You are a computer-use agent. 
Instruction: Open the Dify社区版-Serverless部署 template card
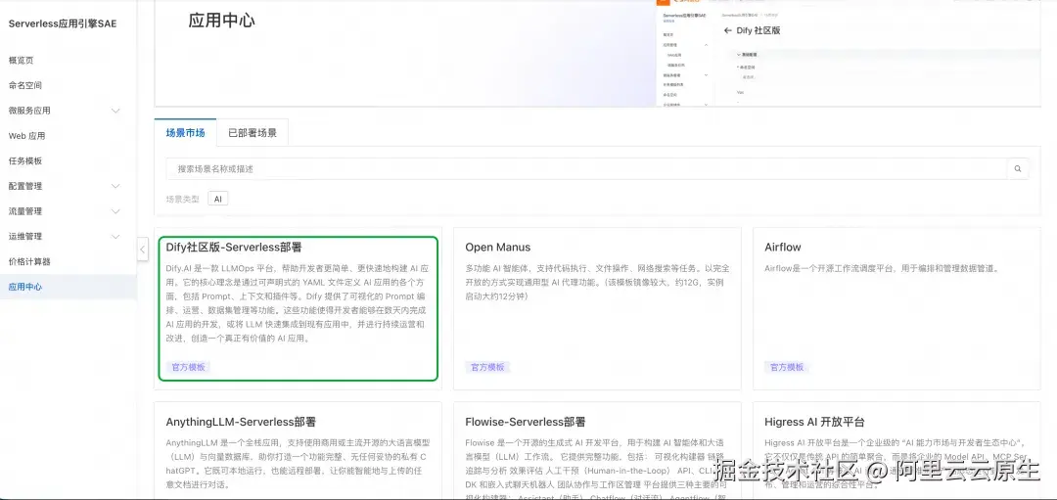(297, 307)
